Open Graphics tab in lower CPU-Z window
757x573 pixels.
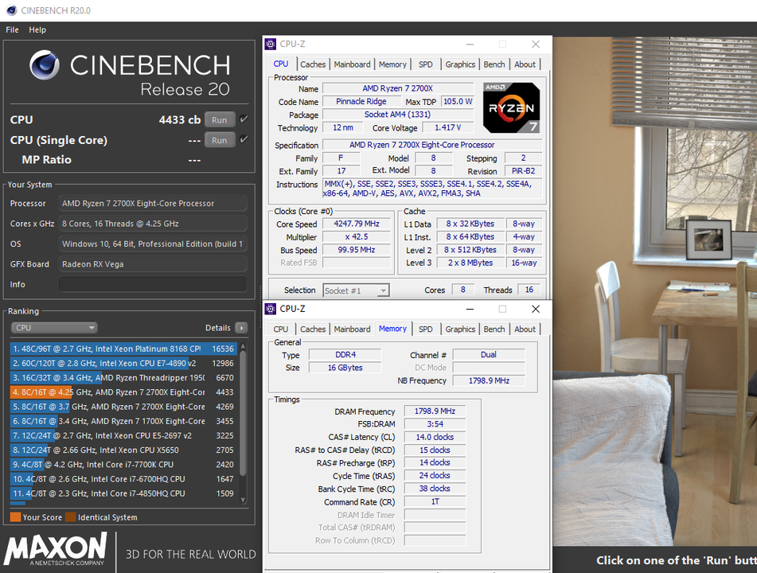click(460, 329)
